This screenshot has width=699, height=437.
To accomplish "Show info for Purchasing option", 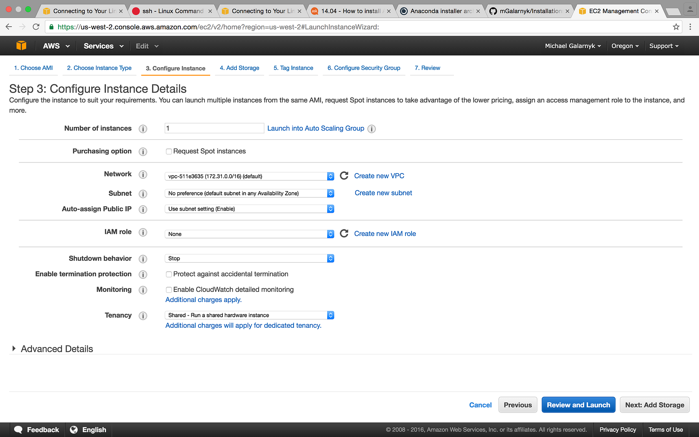I will (x=143, y=152).
